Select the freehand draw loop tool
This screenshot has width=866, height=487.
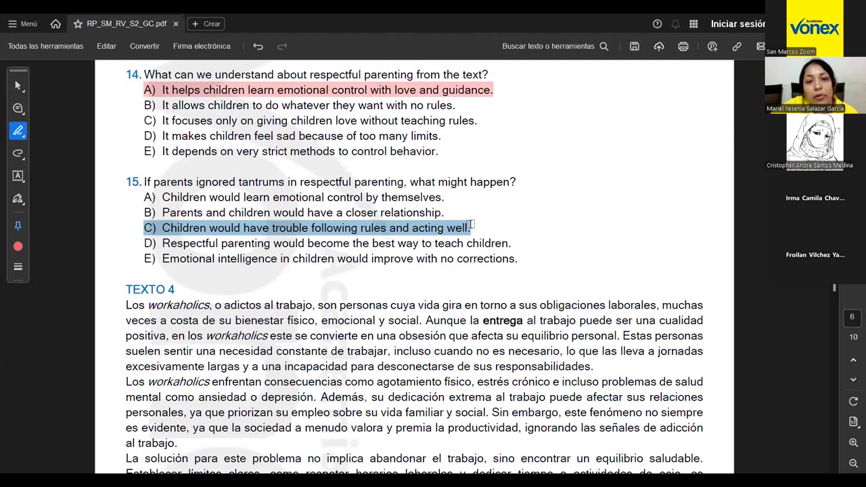[18, 153]
